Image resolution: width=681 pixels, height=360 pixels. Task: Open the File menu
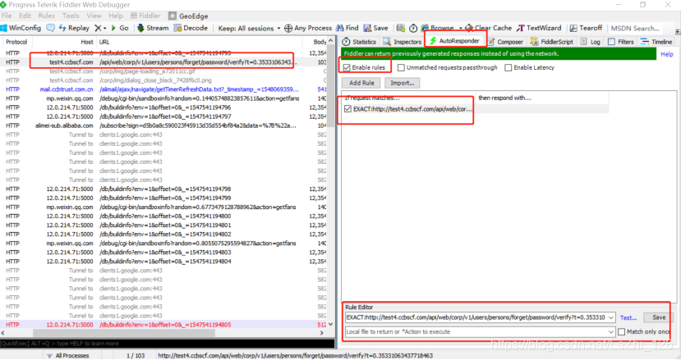click(x=7, y=16)
